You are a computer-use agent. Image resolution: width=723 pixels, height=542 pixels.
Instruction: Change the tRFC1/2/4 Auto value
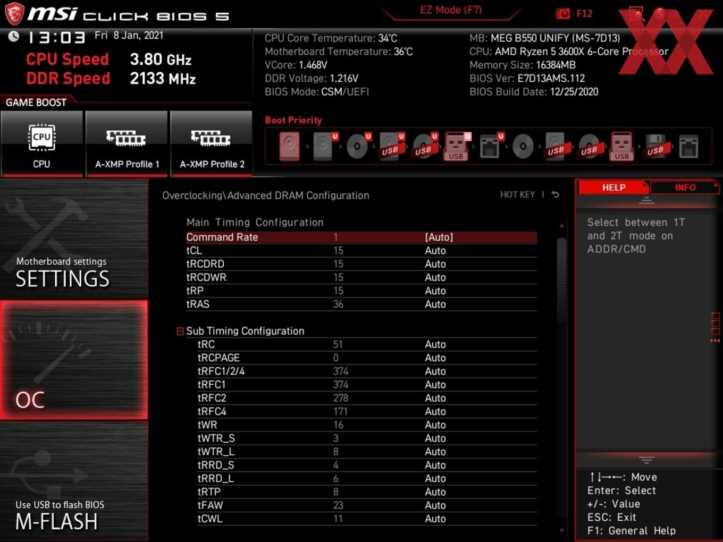click(x=435, y=371)
